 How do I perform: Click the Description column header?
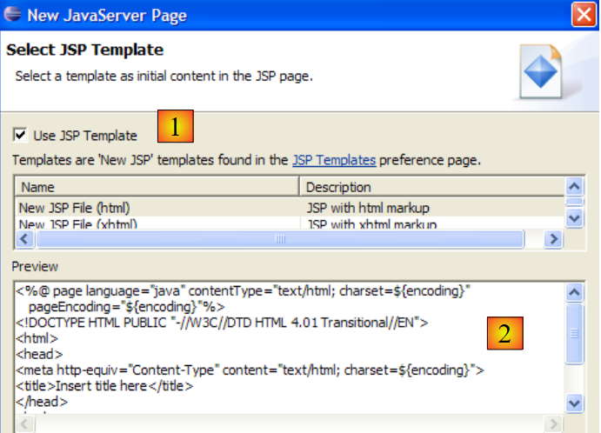(431, 187)
